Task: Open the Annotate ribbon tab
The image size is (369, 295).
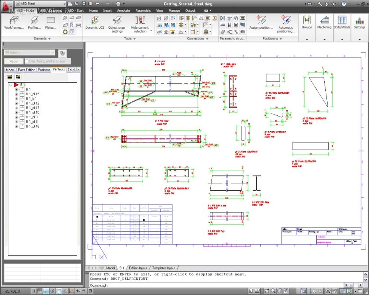Action: 123,11
